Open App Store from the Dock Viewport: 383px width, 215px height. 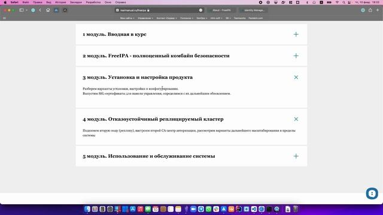coord(133,209)
